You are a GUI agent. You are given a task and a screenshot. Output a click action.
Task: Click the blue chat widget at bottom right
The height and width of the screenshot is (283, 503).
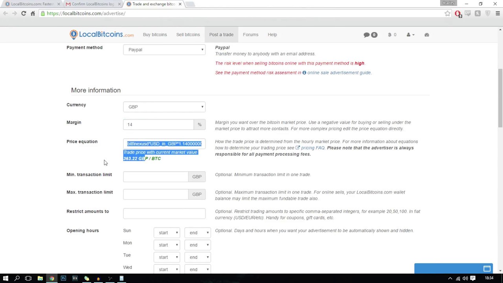(x=453, y=268)
